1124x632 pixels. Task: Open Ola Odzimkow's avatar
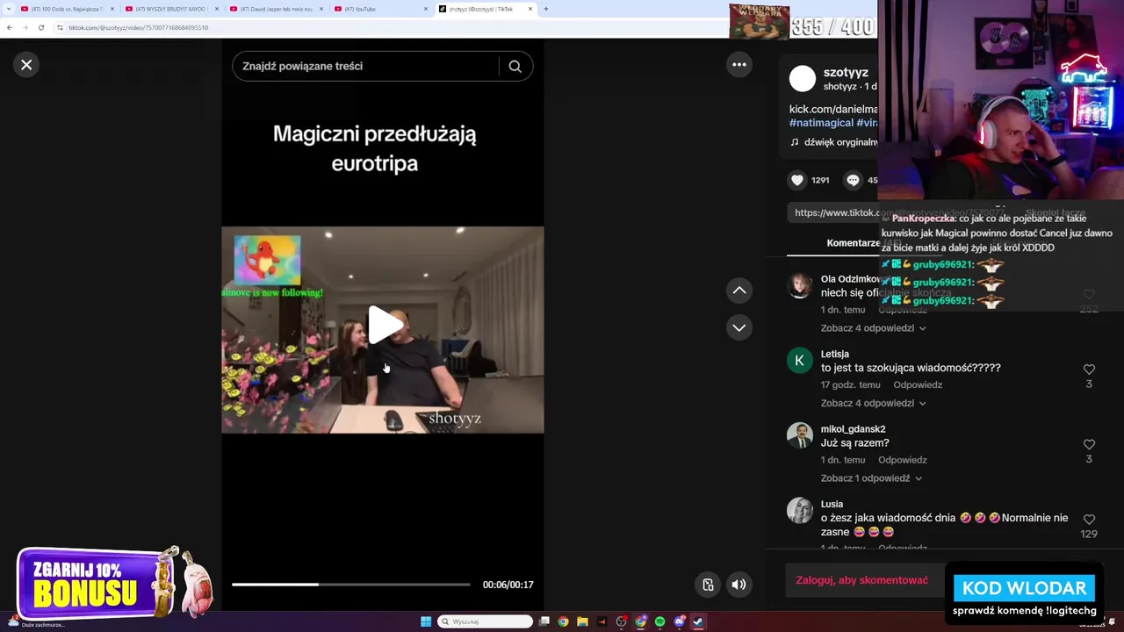click(x=800, y=285)
